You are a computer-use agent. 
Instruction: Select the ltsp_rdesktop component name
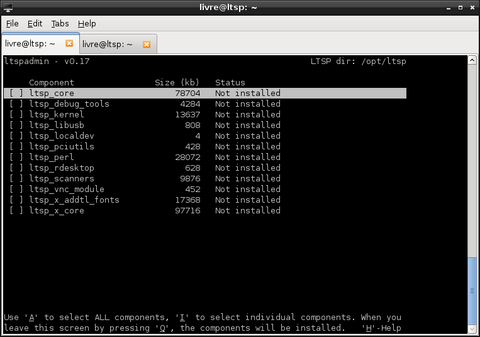(x=62, y=168)
